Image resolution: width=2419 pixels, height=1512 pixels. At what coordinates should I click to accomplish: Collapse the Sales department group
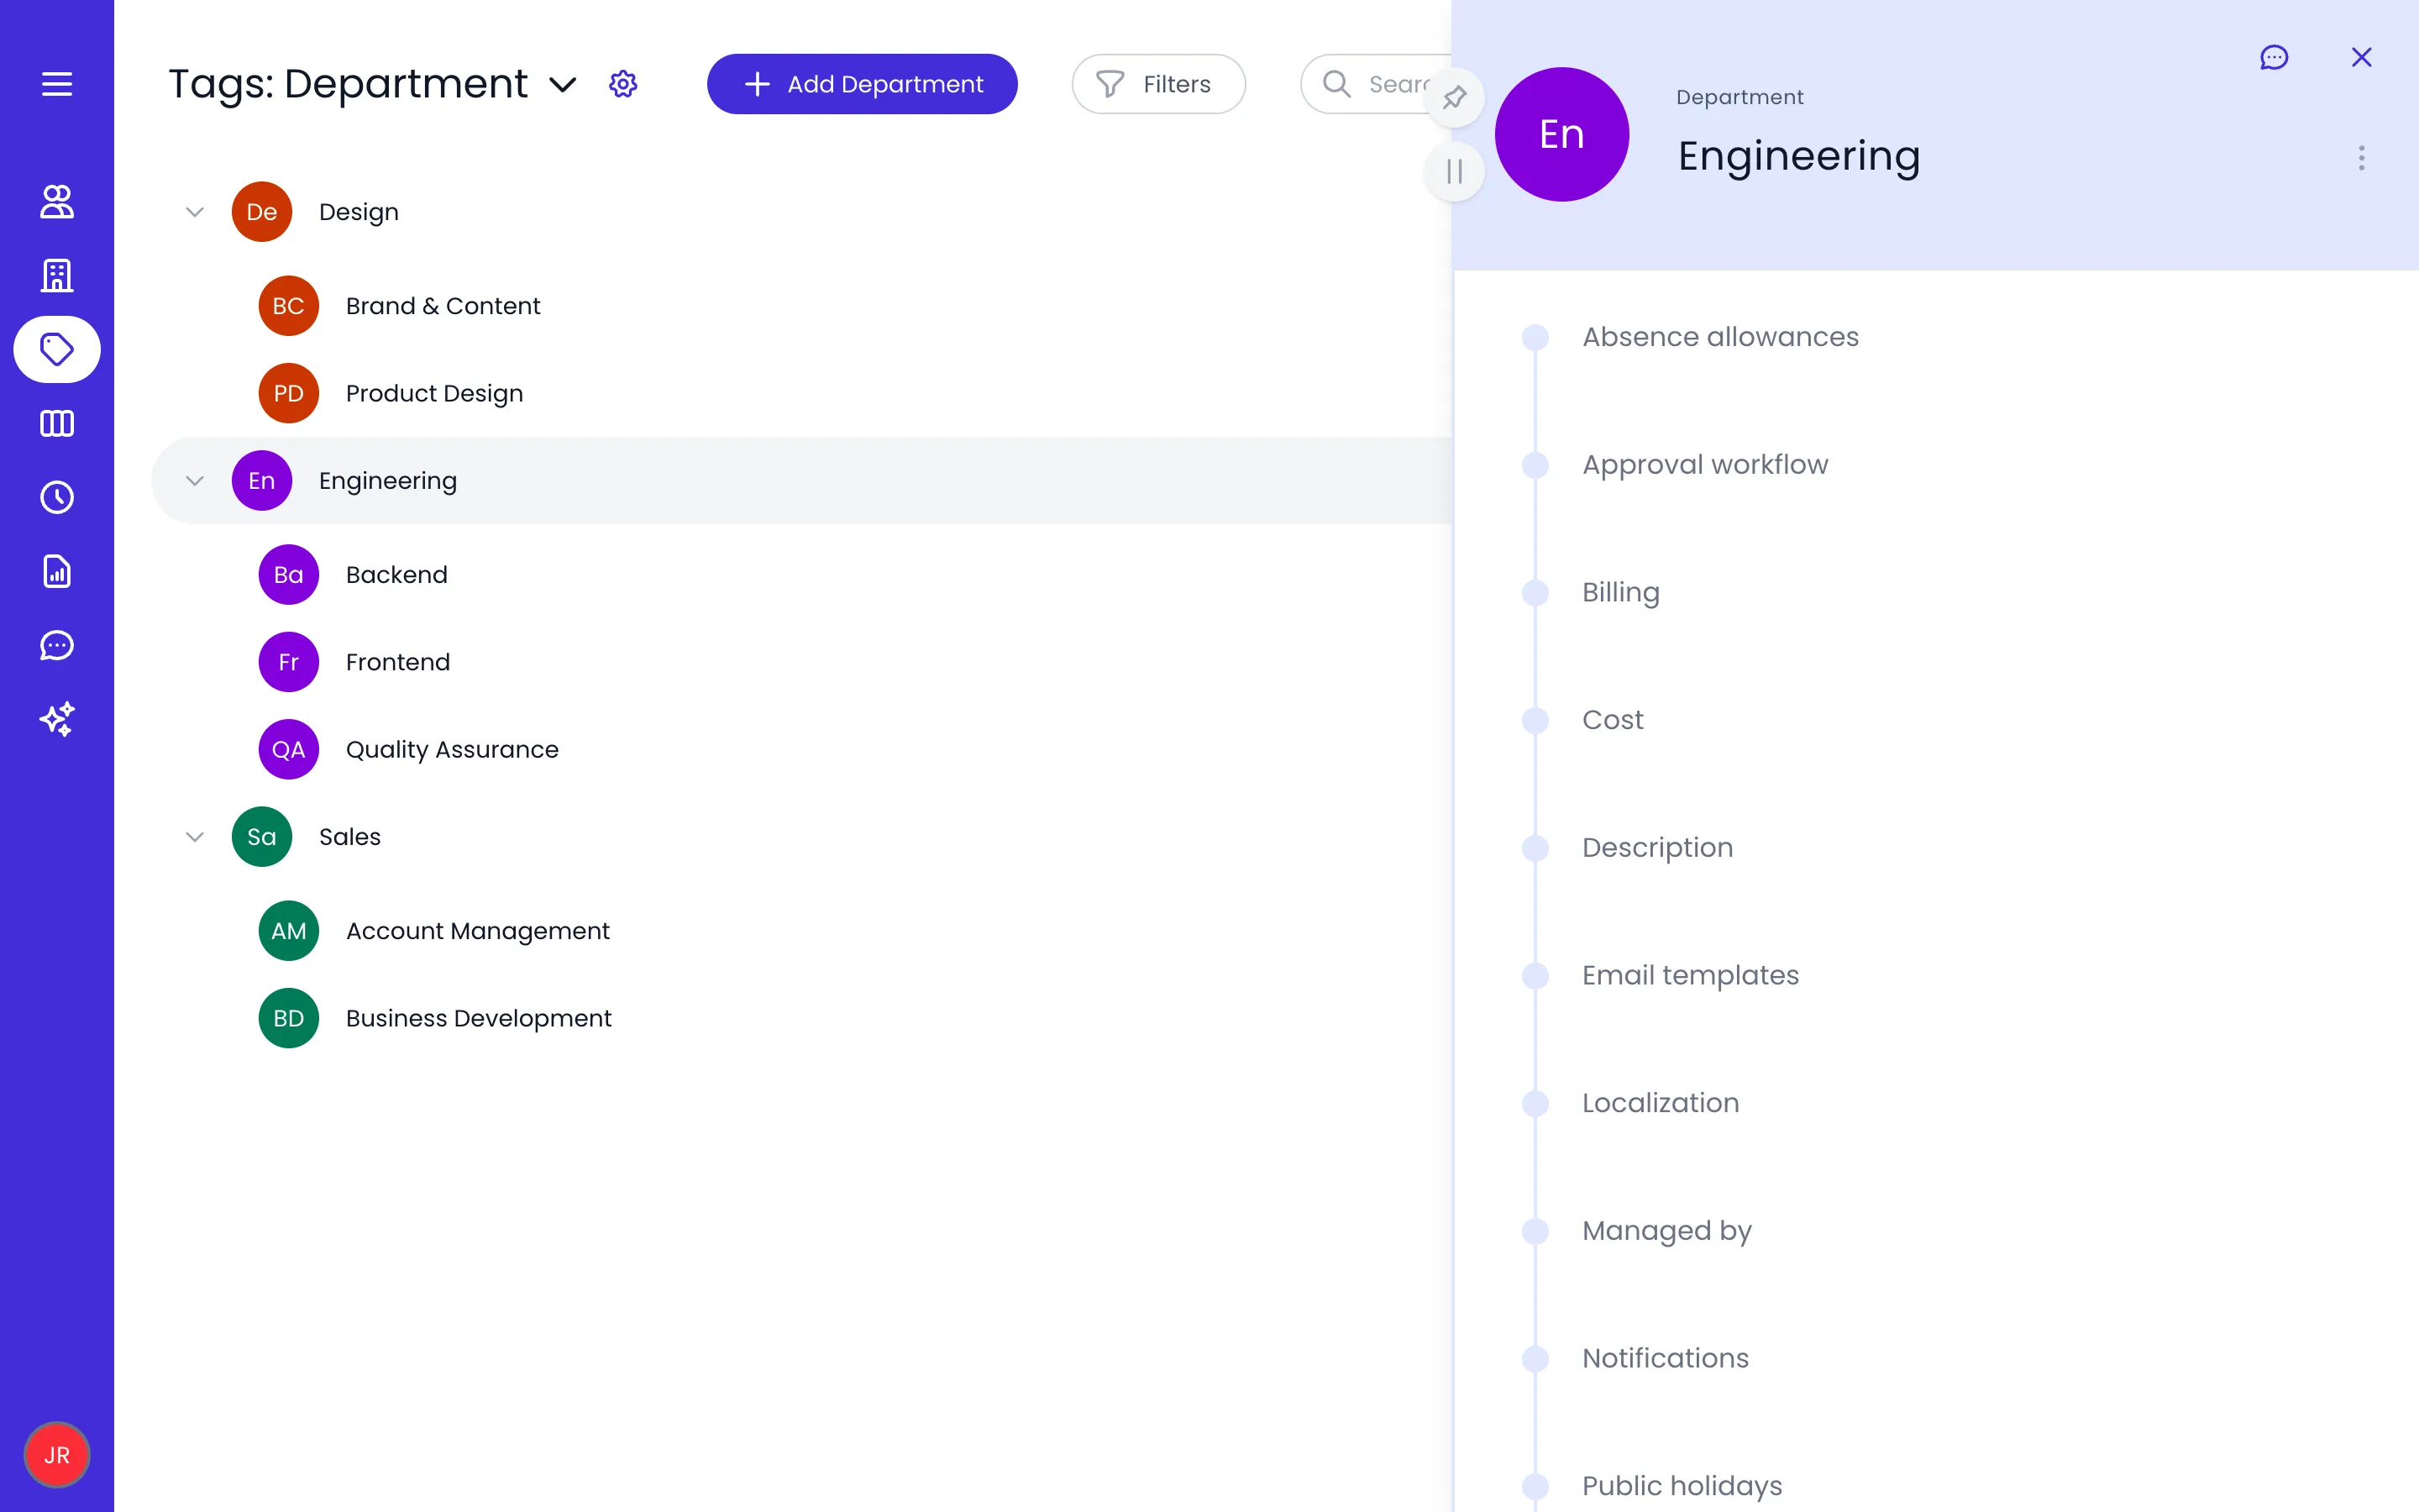195,837
